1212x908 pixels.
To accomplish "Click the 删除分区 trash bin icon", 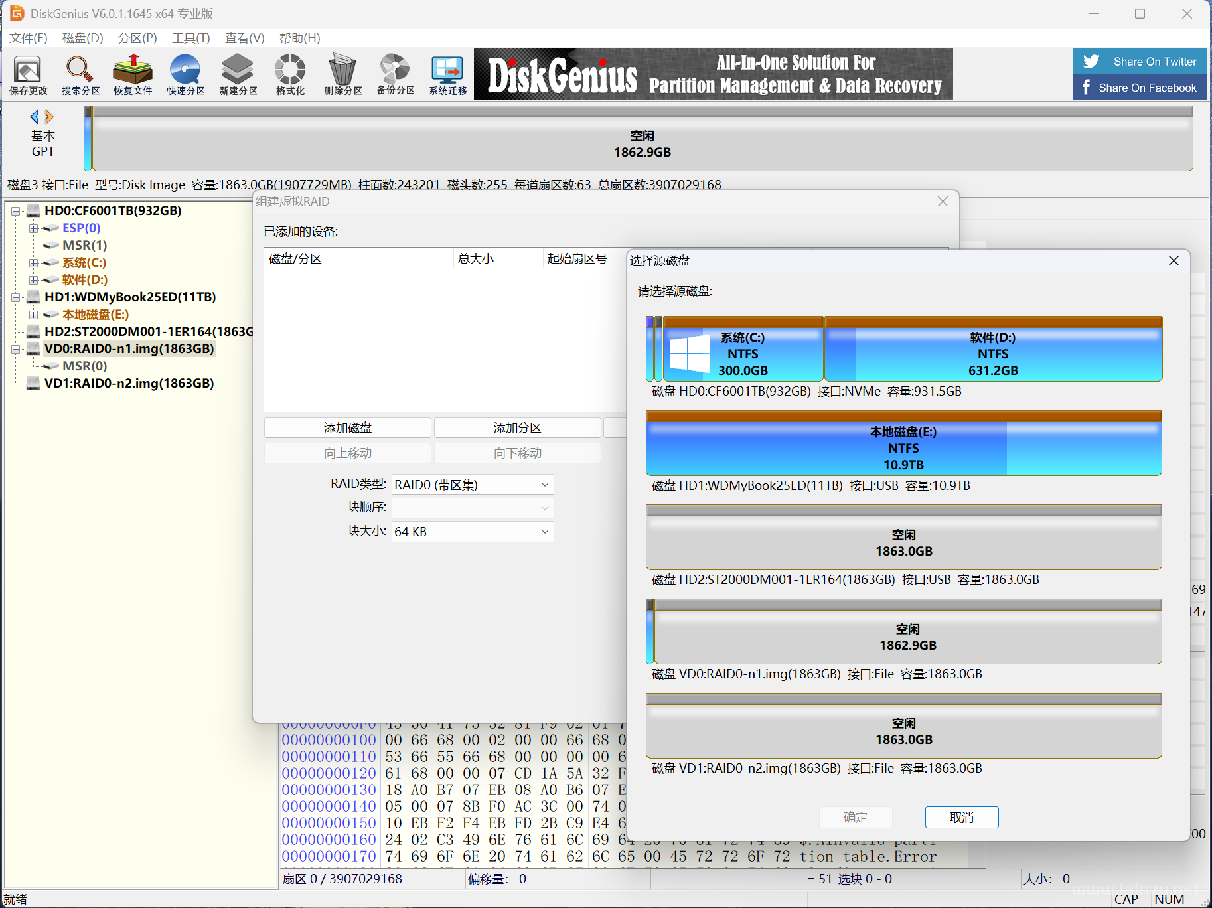I will pos(342,74).
